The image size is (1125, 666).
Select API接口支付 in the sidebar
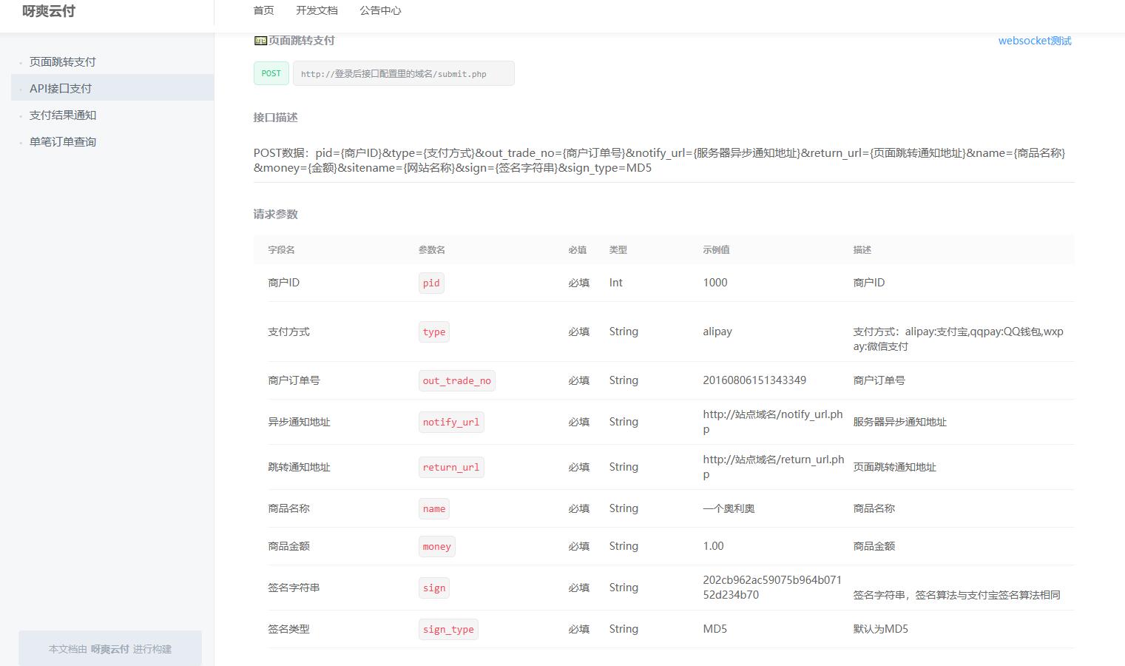61,89
